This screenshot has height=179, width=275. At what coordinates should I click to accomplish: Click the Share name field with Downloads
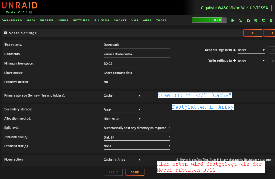pyautogui.click(x=137, y=45)
